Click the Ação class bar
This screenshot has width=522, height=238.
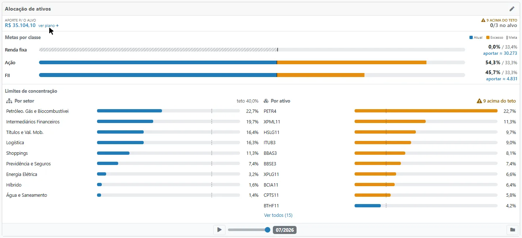click(252, 62)
